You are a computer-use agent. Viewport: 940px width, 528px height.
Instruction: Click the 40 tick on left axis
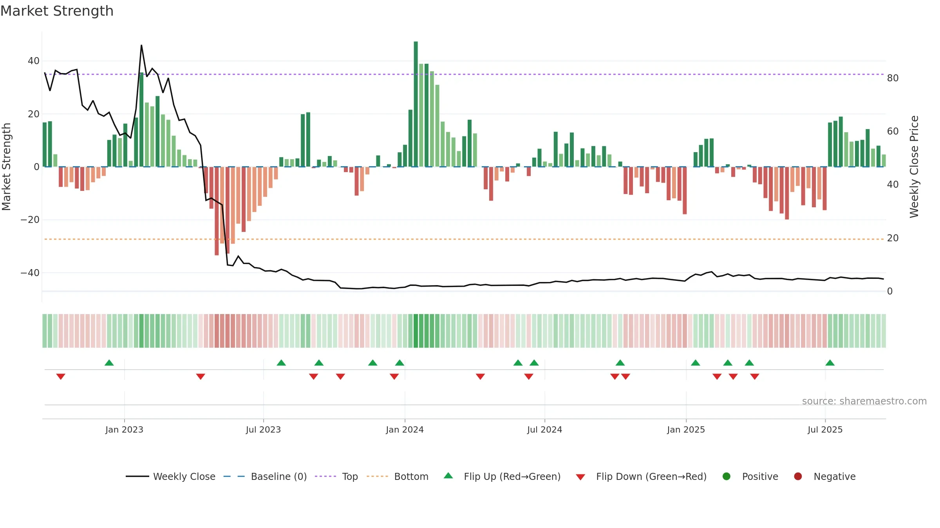pos(34,61)
